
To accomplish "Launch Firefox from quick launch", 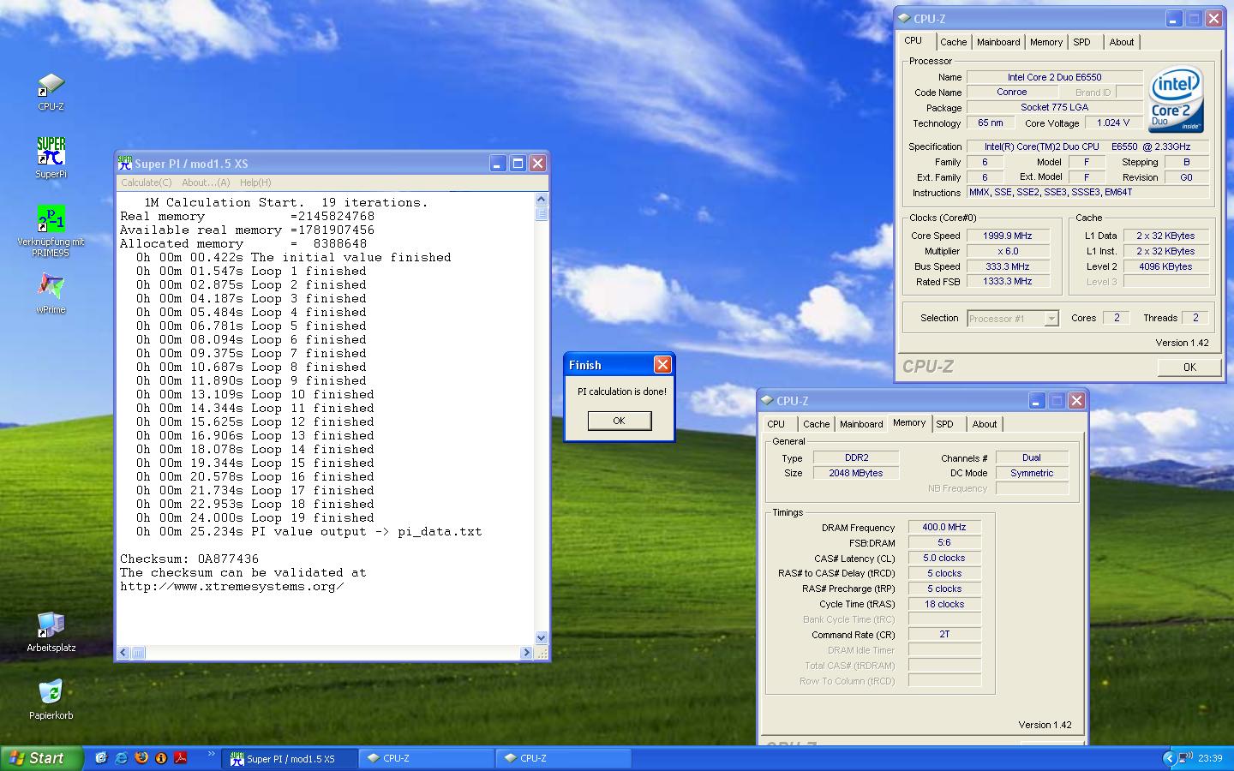I will [141, 758].
